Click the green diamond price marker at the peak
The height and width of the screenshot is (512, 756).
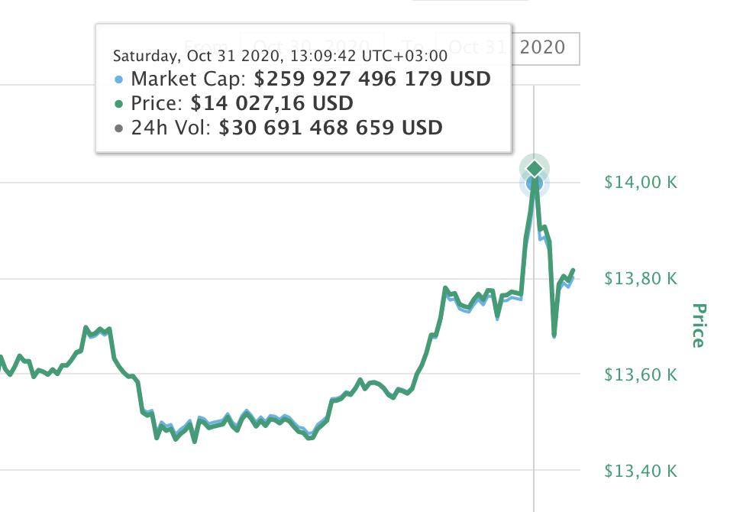[535, 167]
